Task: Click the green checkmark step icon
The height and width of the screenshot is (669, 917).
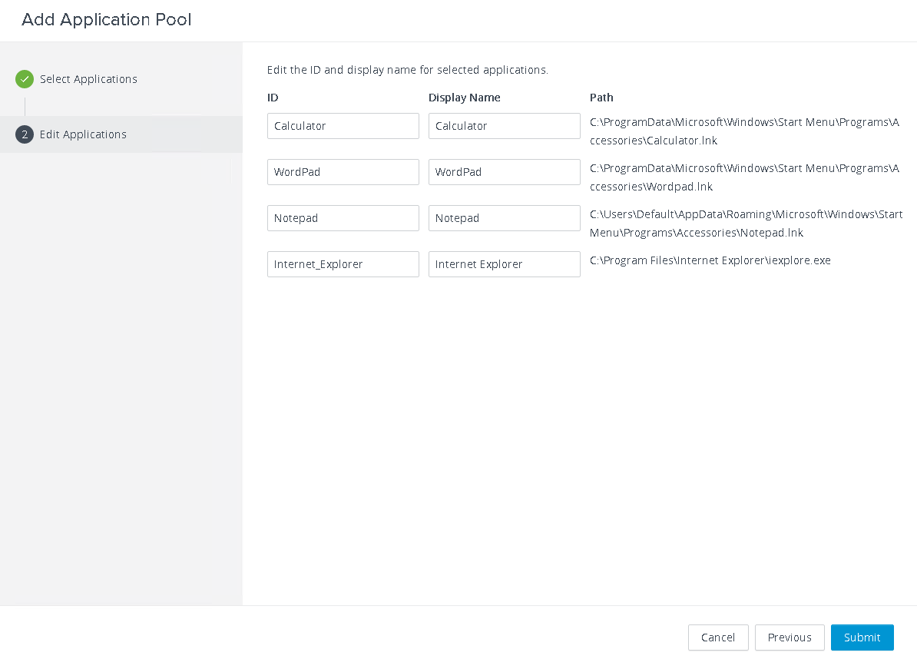Action: click(25, 79)
